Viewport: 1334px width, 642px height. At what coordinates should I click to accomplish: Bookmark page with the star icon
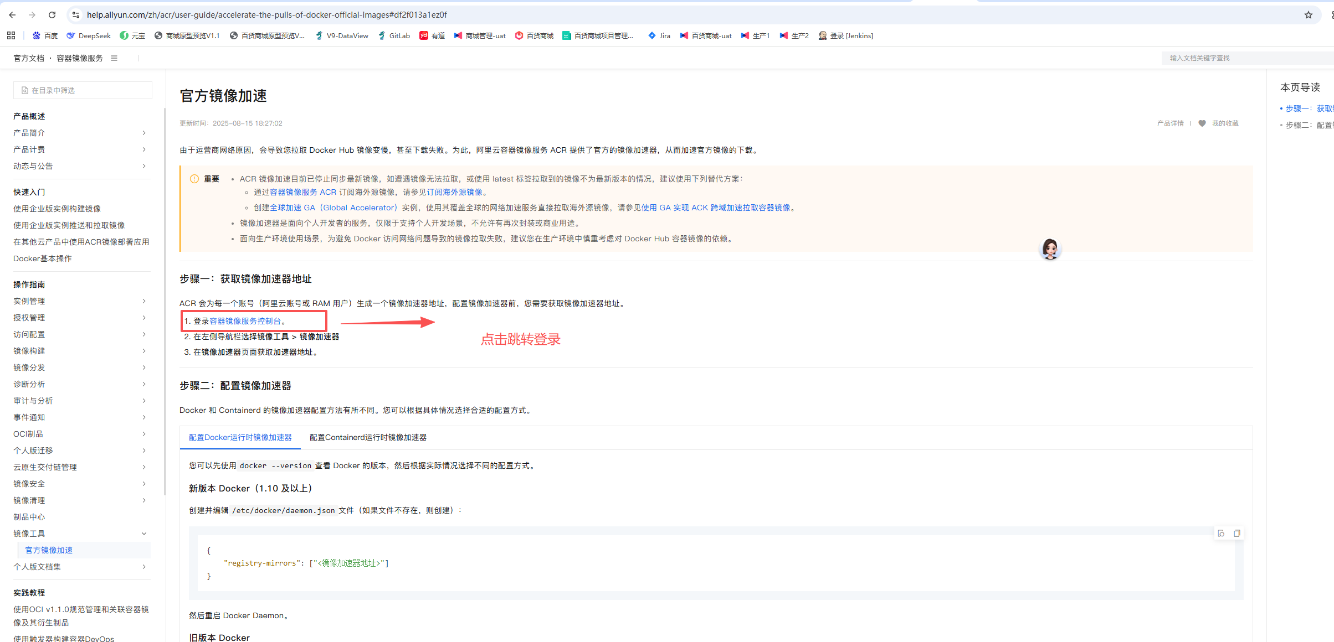tap(1309, 15)
